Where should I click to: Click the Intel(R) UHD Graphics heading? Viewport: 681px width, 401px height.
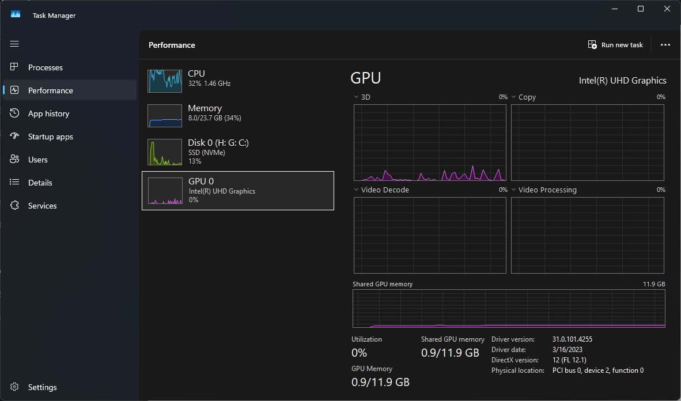click(622, 81)
